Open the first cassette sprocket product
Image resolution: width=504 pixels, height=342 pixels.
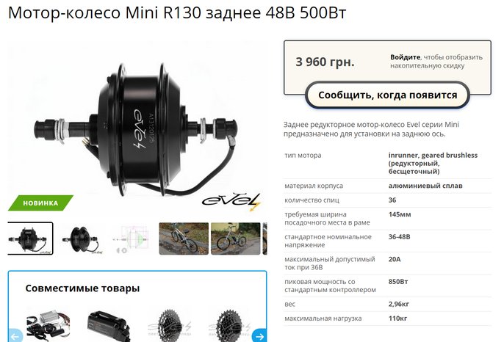point(170,326)
